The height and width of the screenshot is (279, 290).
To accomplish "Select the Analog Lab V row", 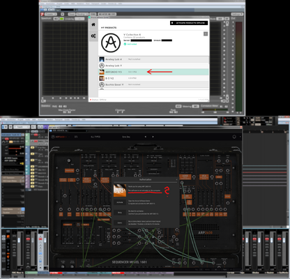I will pyautogui.click(x=153, y=66).
